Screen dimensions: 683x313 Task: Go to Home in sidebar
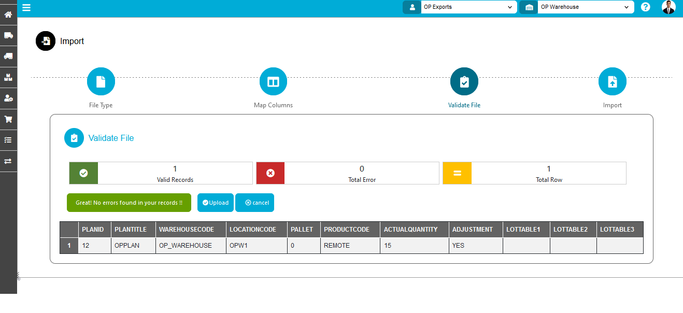pyautogui.click(x=8, y=15)
